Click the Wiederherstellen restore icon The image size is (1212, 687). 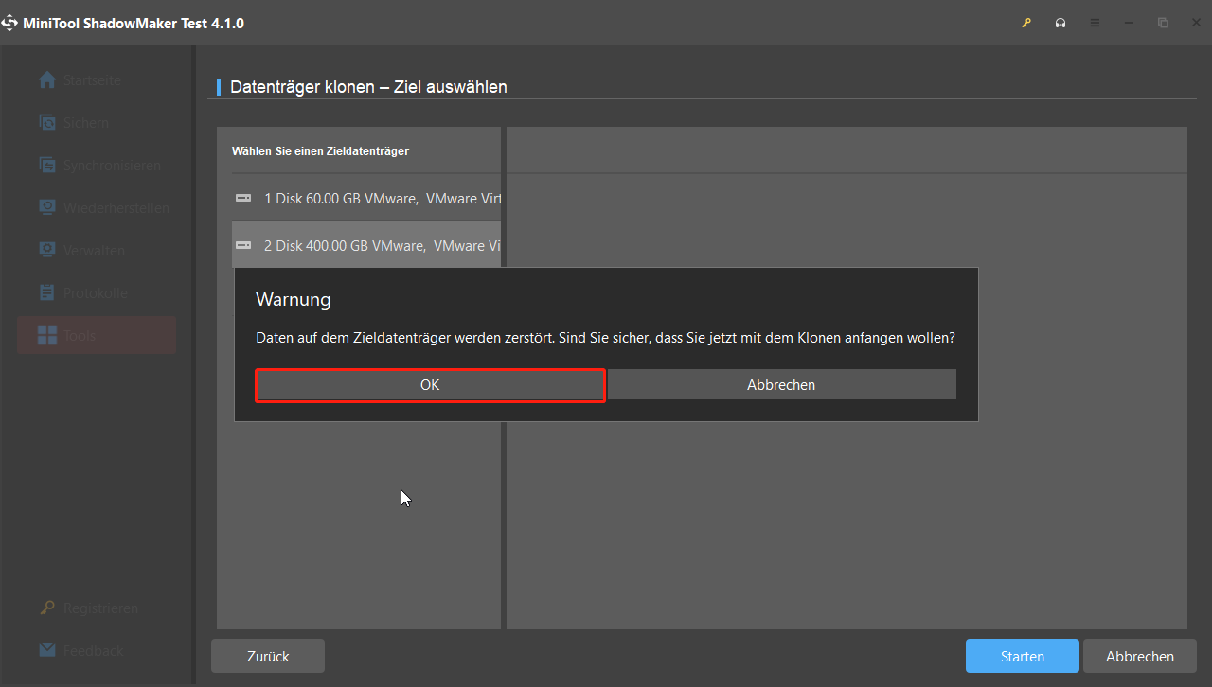(x=46, y=208)
